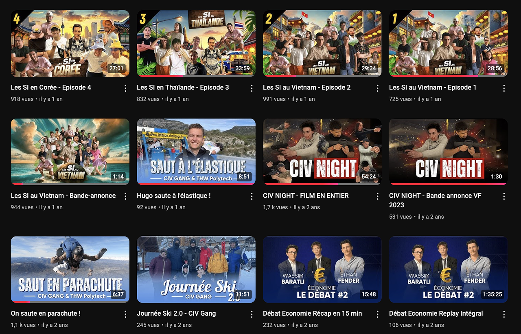Open options for Débat Economie Récap en 15 min
The image size is (521, 334).
pos(378,314)
